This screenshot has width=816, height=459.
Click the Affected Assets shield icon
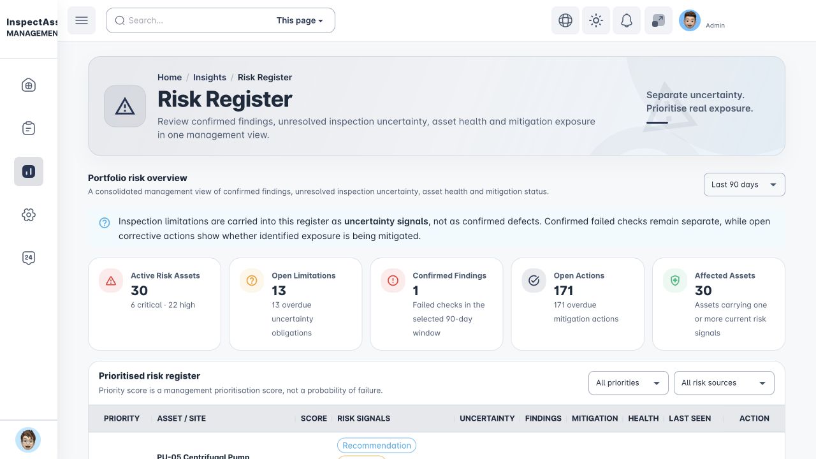click(675, 280)
